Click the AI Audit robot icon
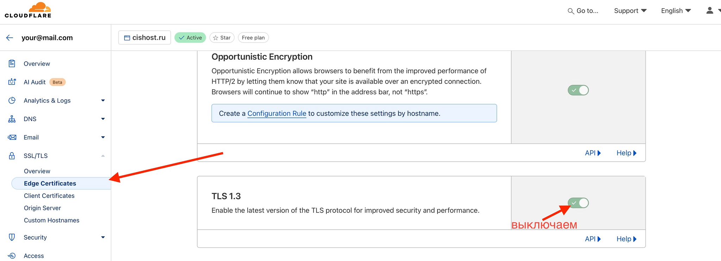Viewport: 721px width, 261px height. [x=12, y=82]
